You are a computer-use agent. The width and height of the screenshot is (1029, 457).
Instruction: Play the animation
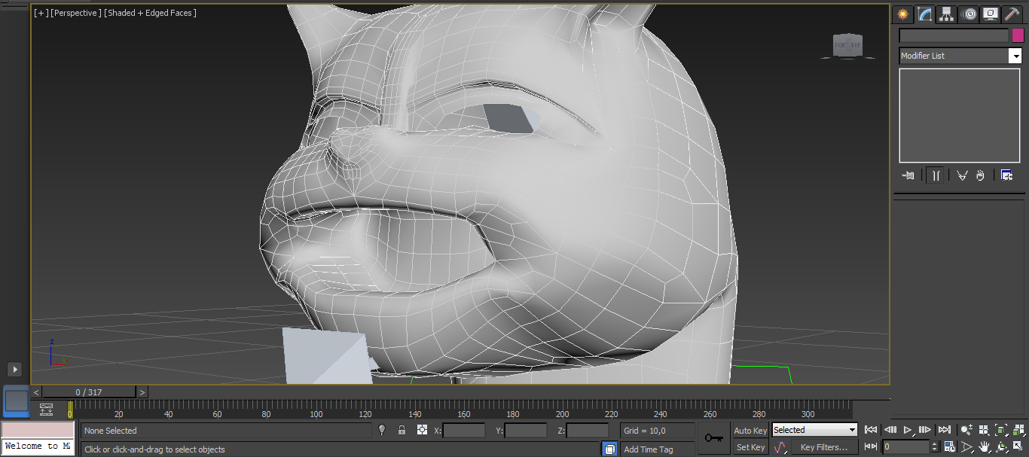(x=908, y=430)
